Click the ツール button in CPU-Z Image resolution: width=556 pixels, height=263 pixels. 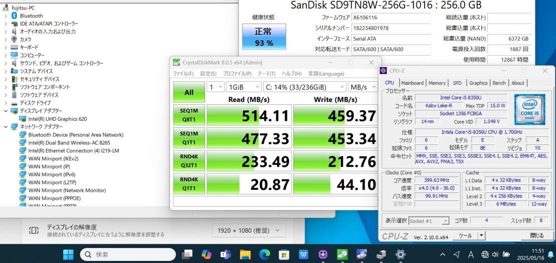[x=465, y=235]
